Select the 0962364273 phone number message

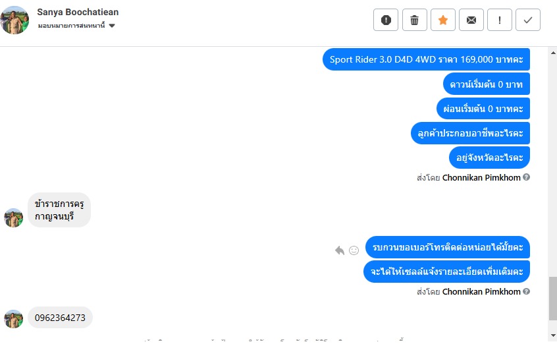[60, 318]
